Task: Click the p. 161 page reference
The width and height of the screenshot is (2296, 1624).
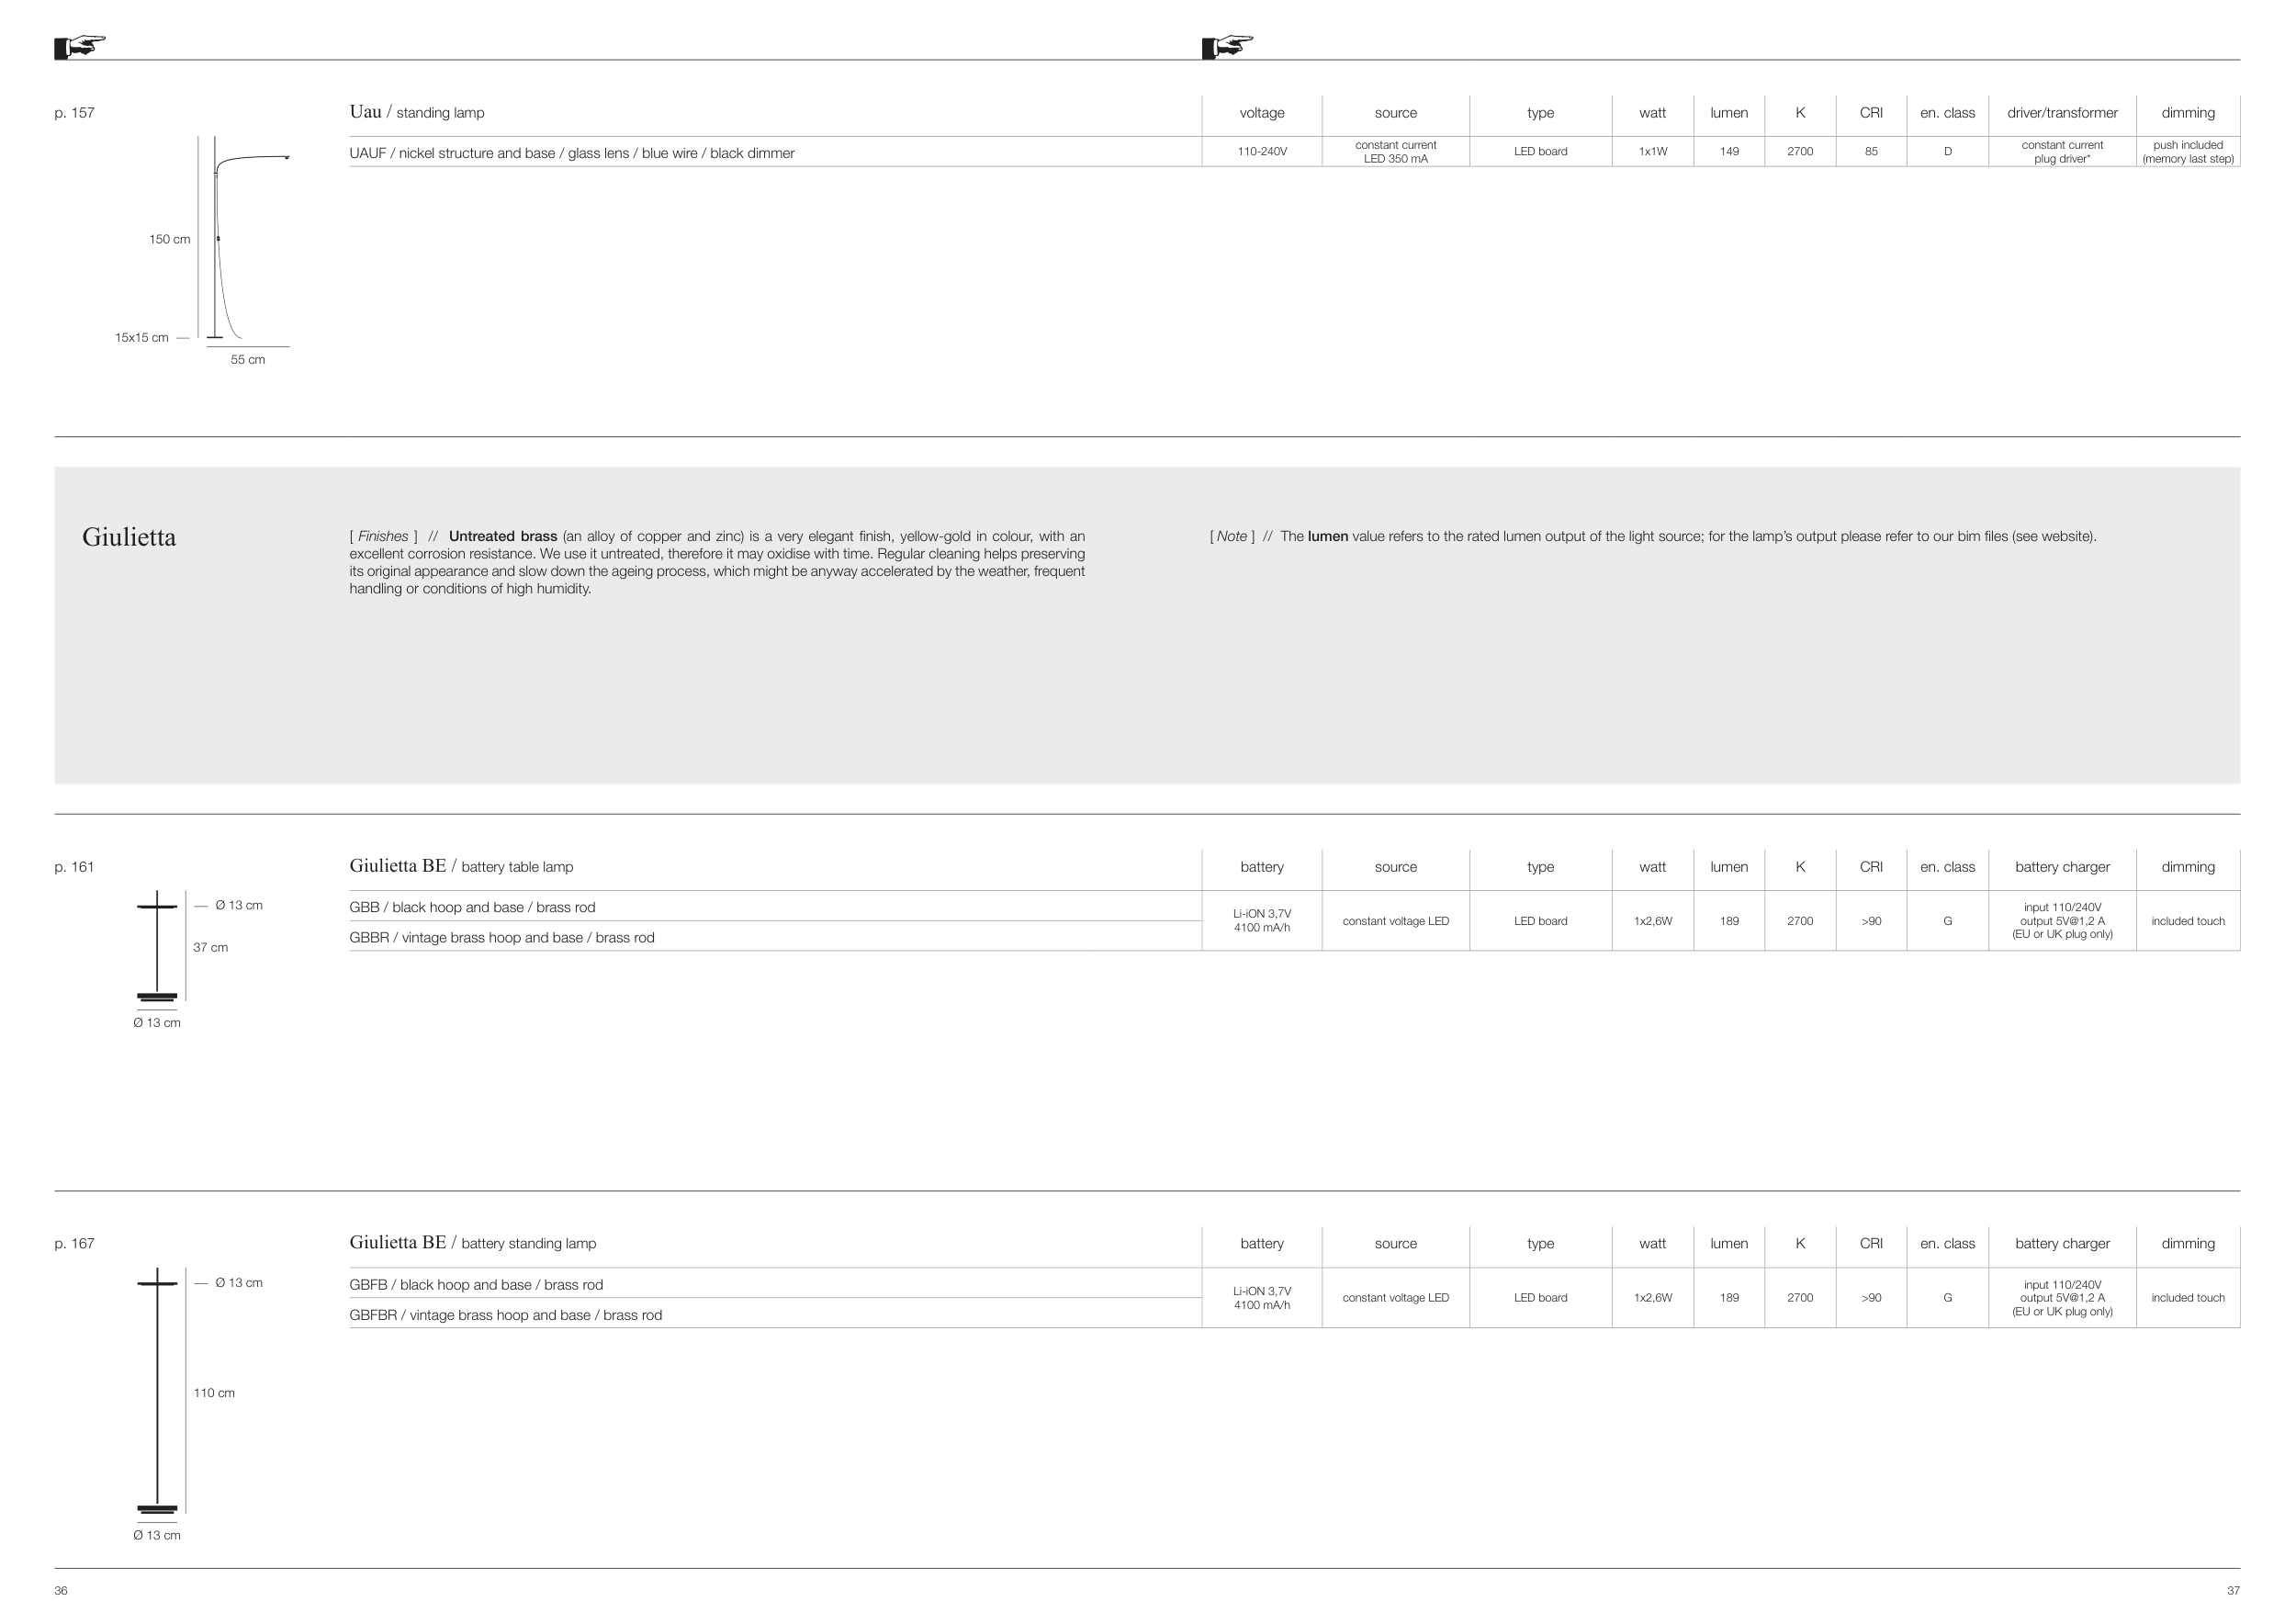Action: coord(74,866)
